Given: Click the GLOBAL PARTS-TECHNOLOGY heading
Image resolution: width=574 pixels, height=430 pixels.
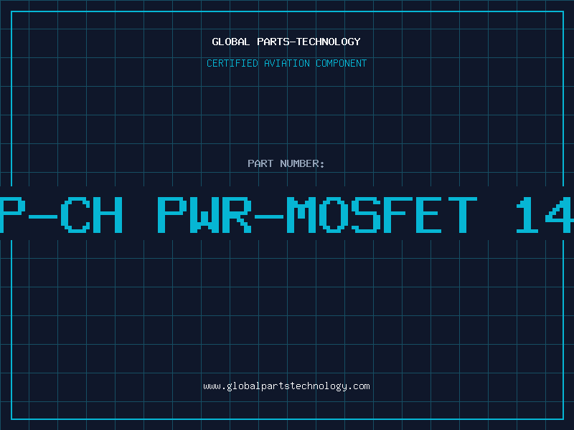Looking at the screenshot, I should coord(286,42).
